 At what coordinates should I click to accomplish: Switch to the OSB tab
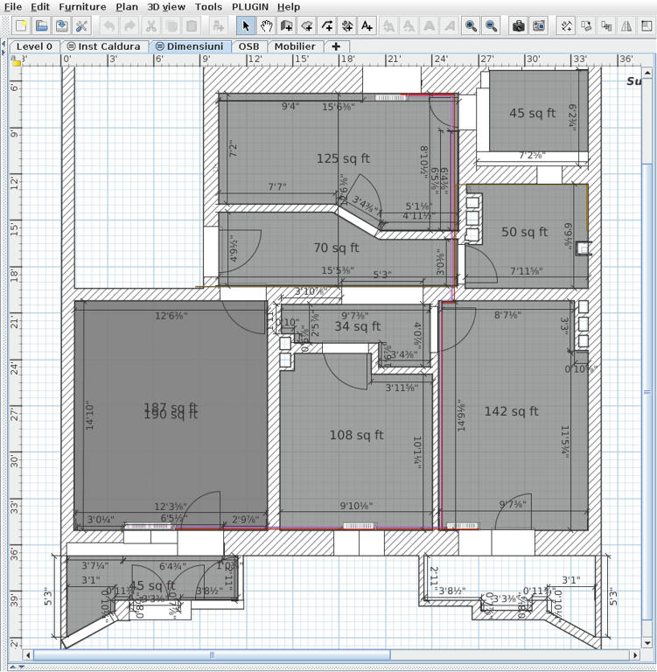click(x=249, y=46)
